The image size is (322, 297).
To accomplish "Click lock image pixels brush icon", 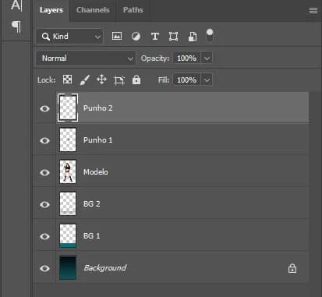I will pyautogui.click(x=84, y=80).
